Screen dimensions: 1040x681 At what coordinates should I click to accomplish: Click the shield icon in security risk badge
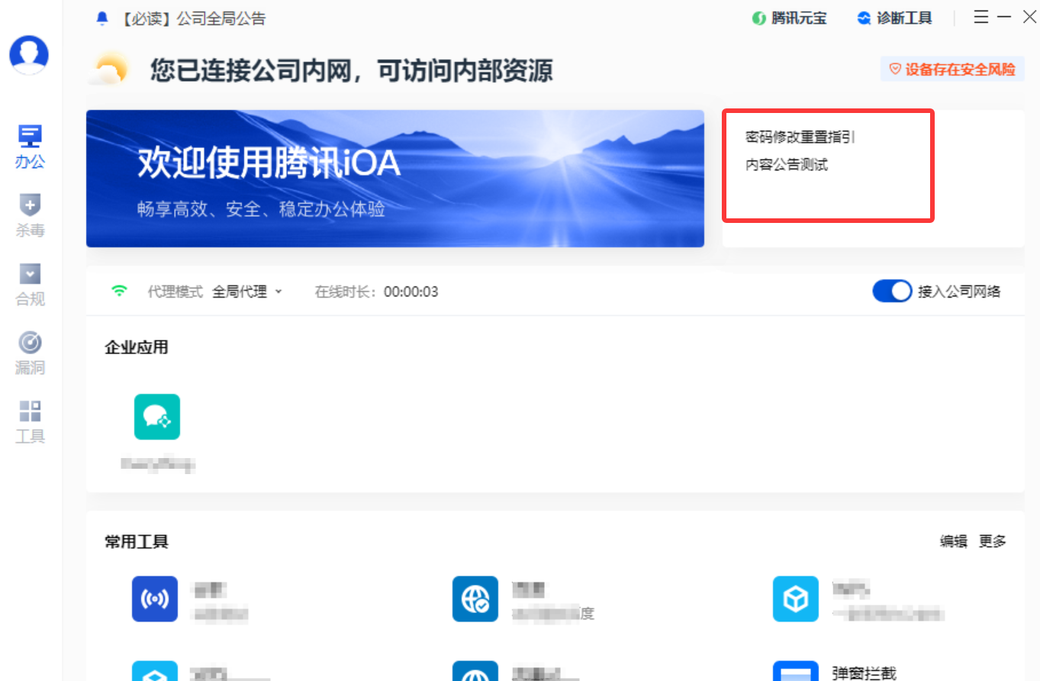tap(895, 69)
